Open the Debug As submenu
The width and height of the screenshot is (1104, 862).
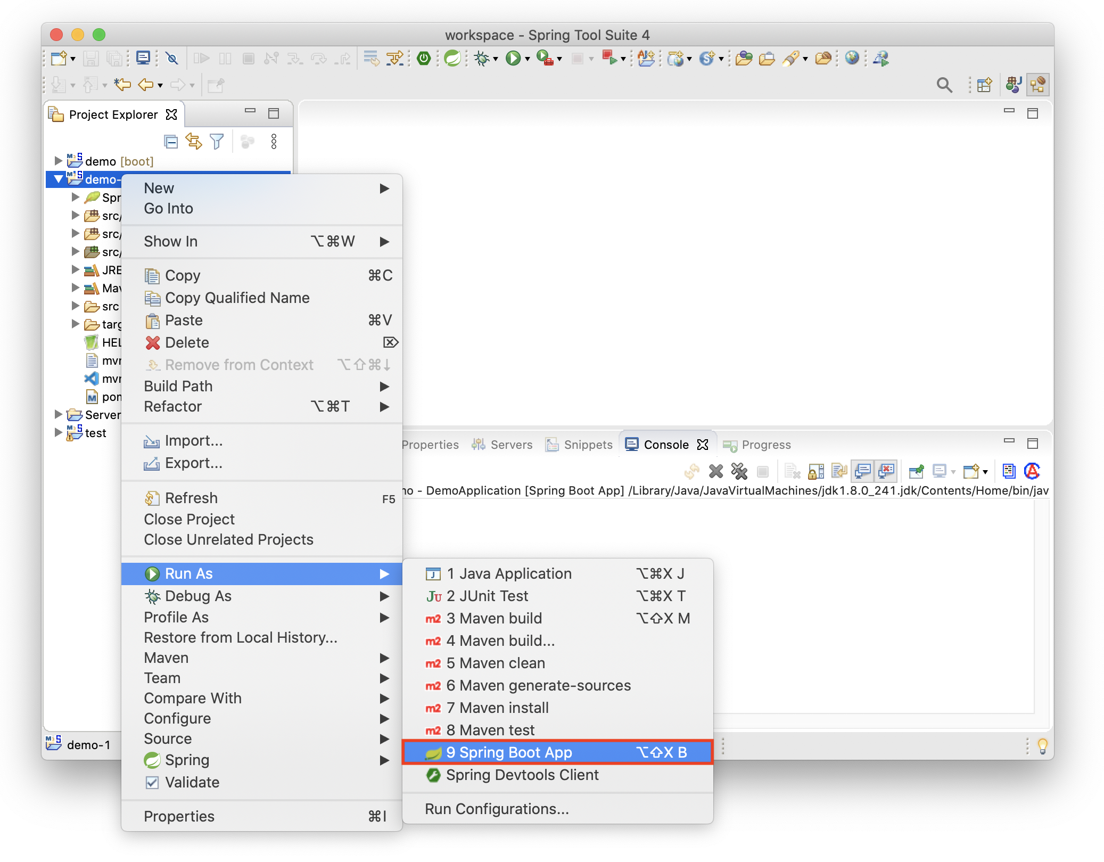(x=261, y=596)
